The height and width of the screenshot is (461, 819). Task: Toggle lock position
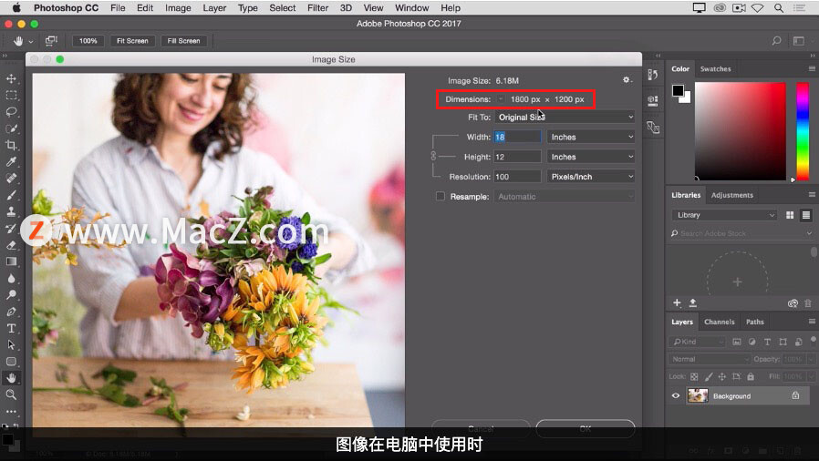coord(721,376)
